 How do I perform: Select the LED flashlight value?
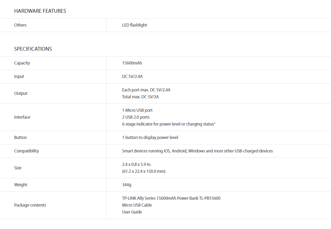(134, 25)
